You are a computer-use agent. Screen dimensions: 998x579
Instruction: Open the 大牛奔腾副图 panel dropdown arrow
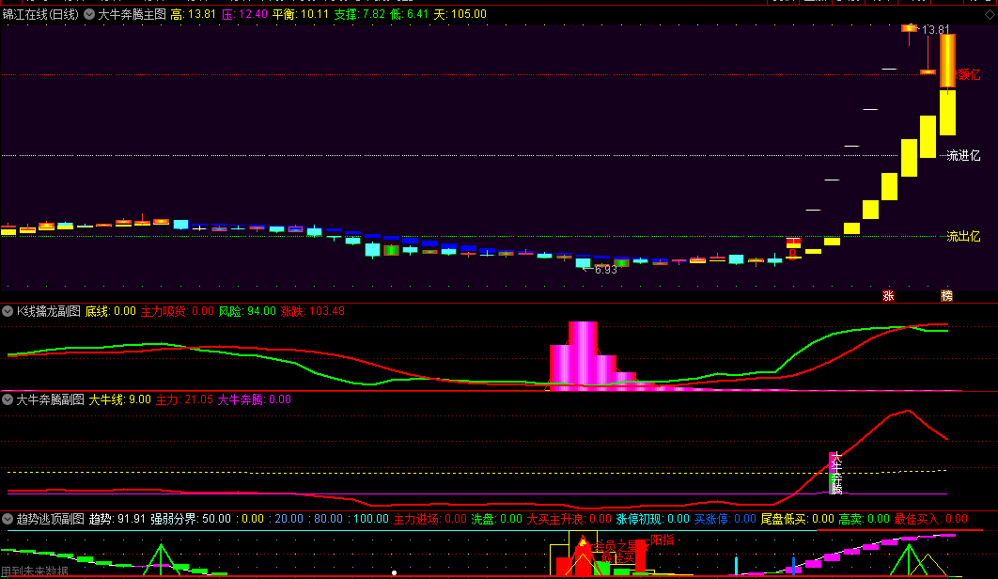tap(8, 399)
